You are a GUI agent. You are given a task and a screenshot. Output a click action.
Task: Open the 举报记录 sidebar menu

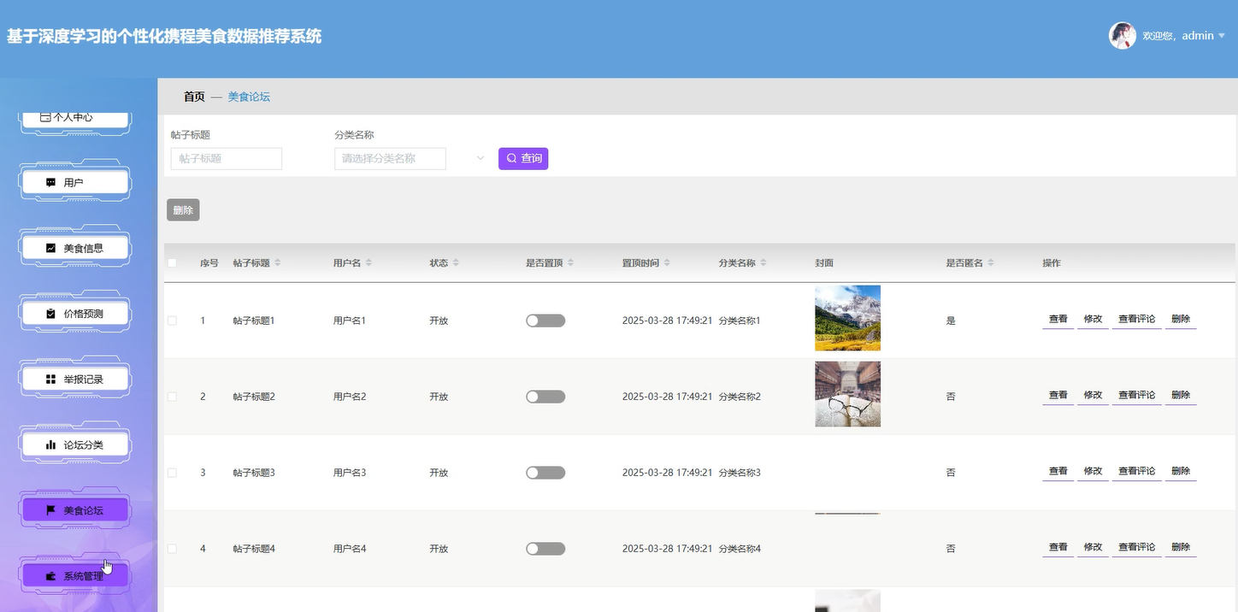(74, 380)
